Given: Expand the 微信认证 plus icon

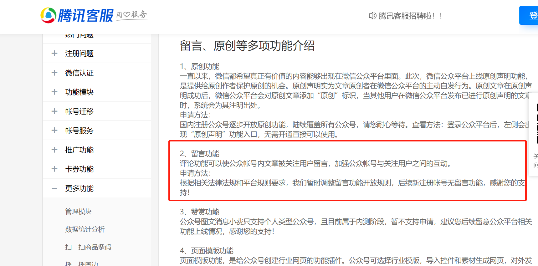Looking at the screenshot, I should [x=54, y=73].
